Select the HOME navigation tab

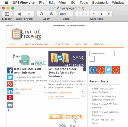click(12, 44)
